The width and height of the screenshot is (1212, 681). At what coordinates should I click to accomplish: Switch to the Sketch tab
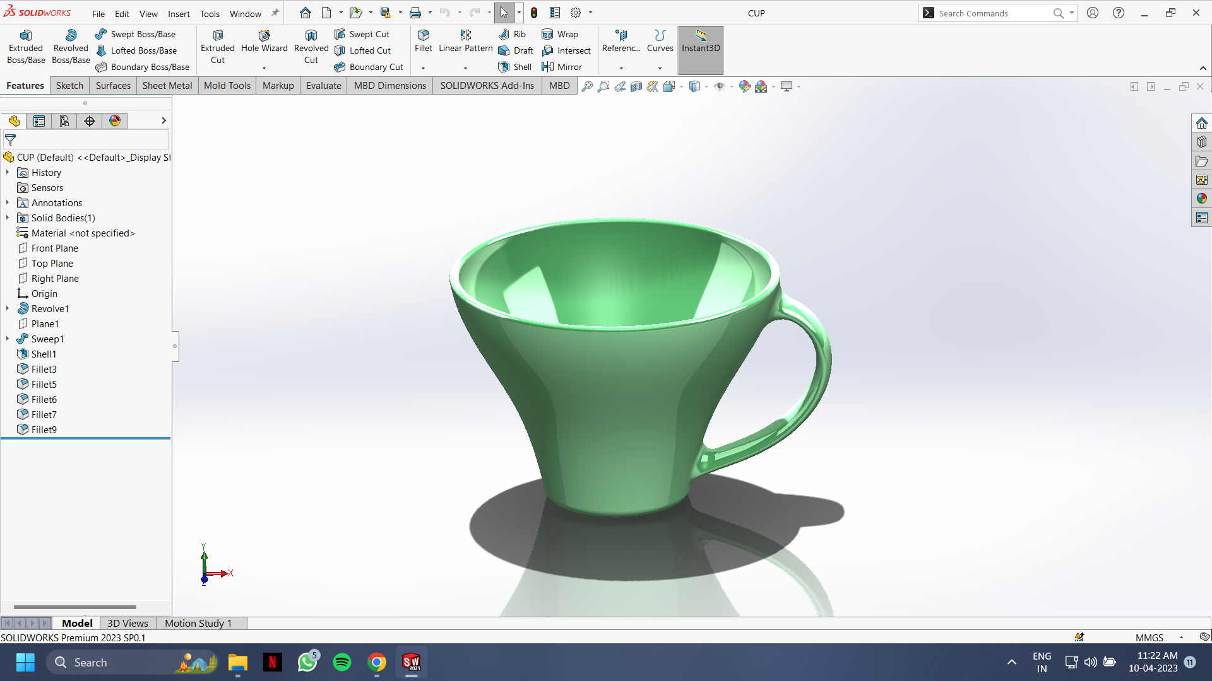pos(69,86)
